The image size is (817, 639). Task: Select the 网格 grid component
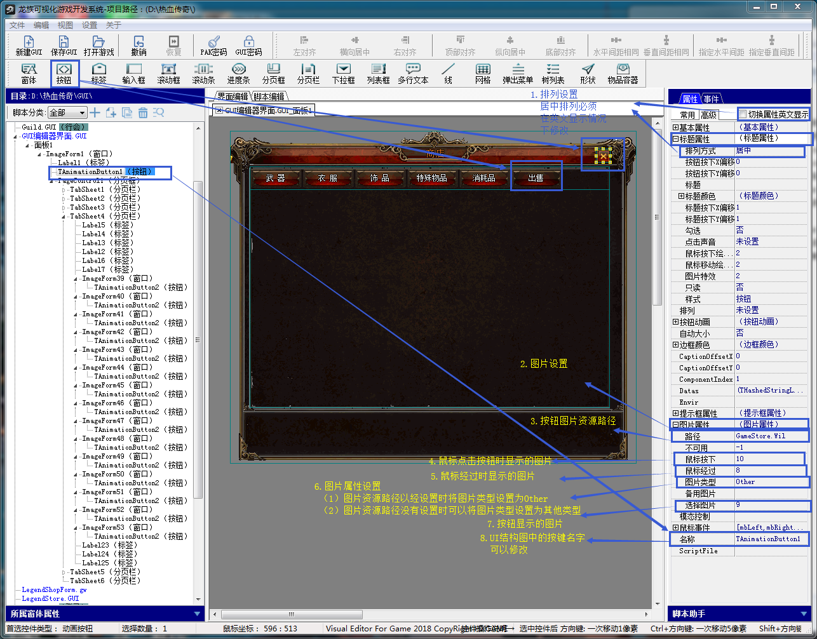point(483,74)
